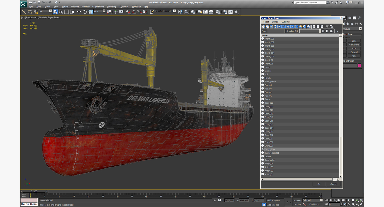This screenshot has width=384, height=207.
Task: Open Key Filters button
Action: tap(315, 204)
